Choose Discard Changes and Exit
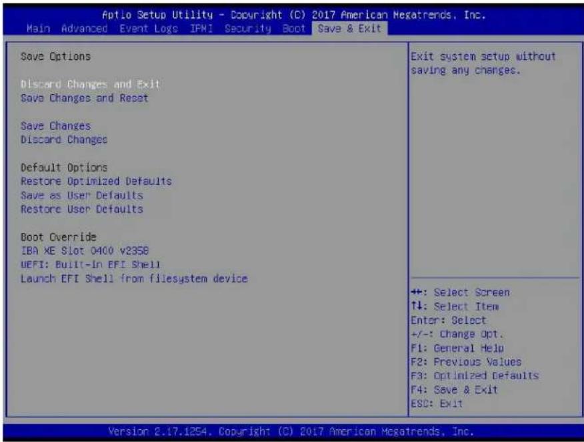 click(90, 84)
